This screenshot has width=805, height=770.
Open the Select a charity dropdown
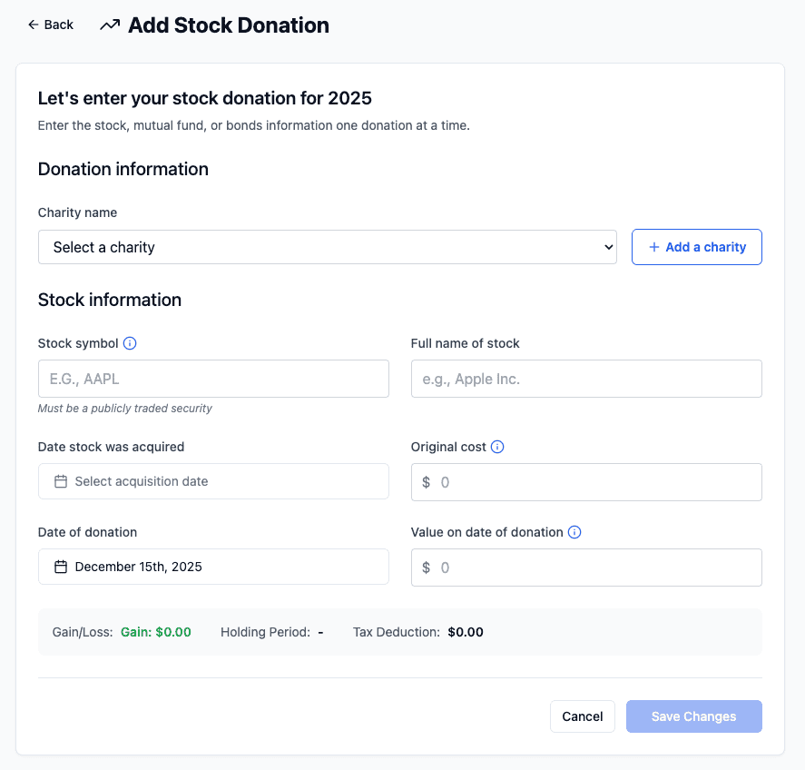click(327, 247)
